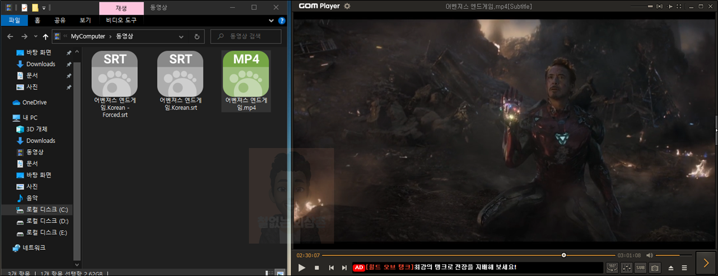Click MyComputer in the address breadcrumb
Image resolution: width=718 pixels, height=276 pixels.
(89, 36)
